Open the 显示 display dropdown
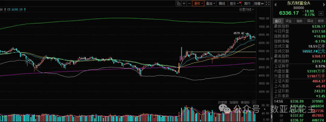The width and height of the screenshot is (326, 122). coord(234,3)
